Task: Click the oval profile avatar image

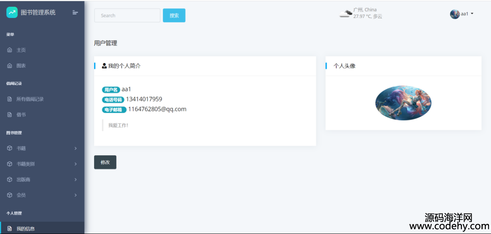Action: tap(403, 103)
